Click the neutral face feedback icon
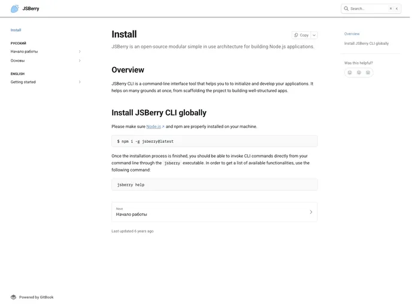The height and width of the screenshot is (306, 412). pos(359,72)
